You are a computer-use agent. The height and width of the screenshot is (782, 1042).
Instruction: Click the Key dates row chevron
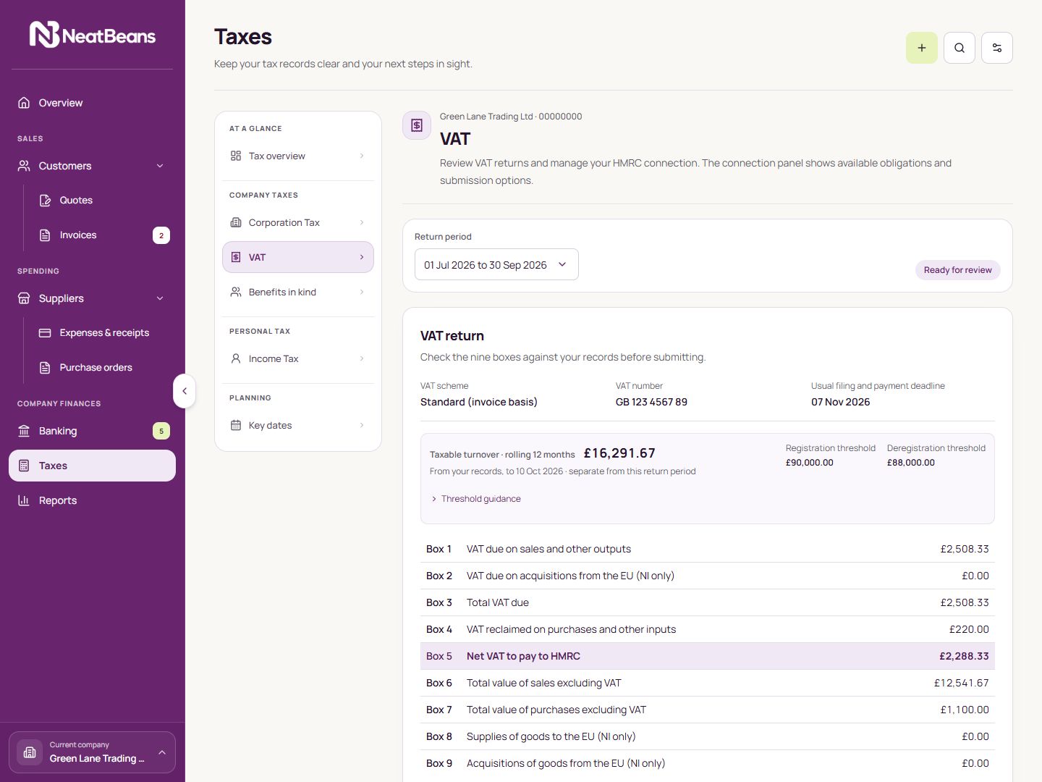pyautogui.click(x=362, y=425)
